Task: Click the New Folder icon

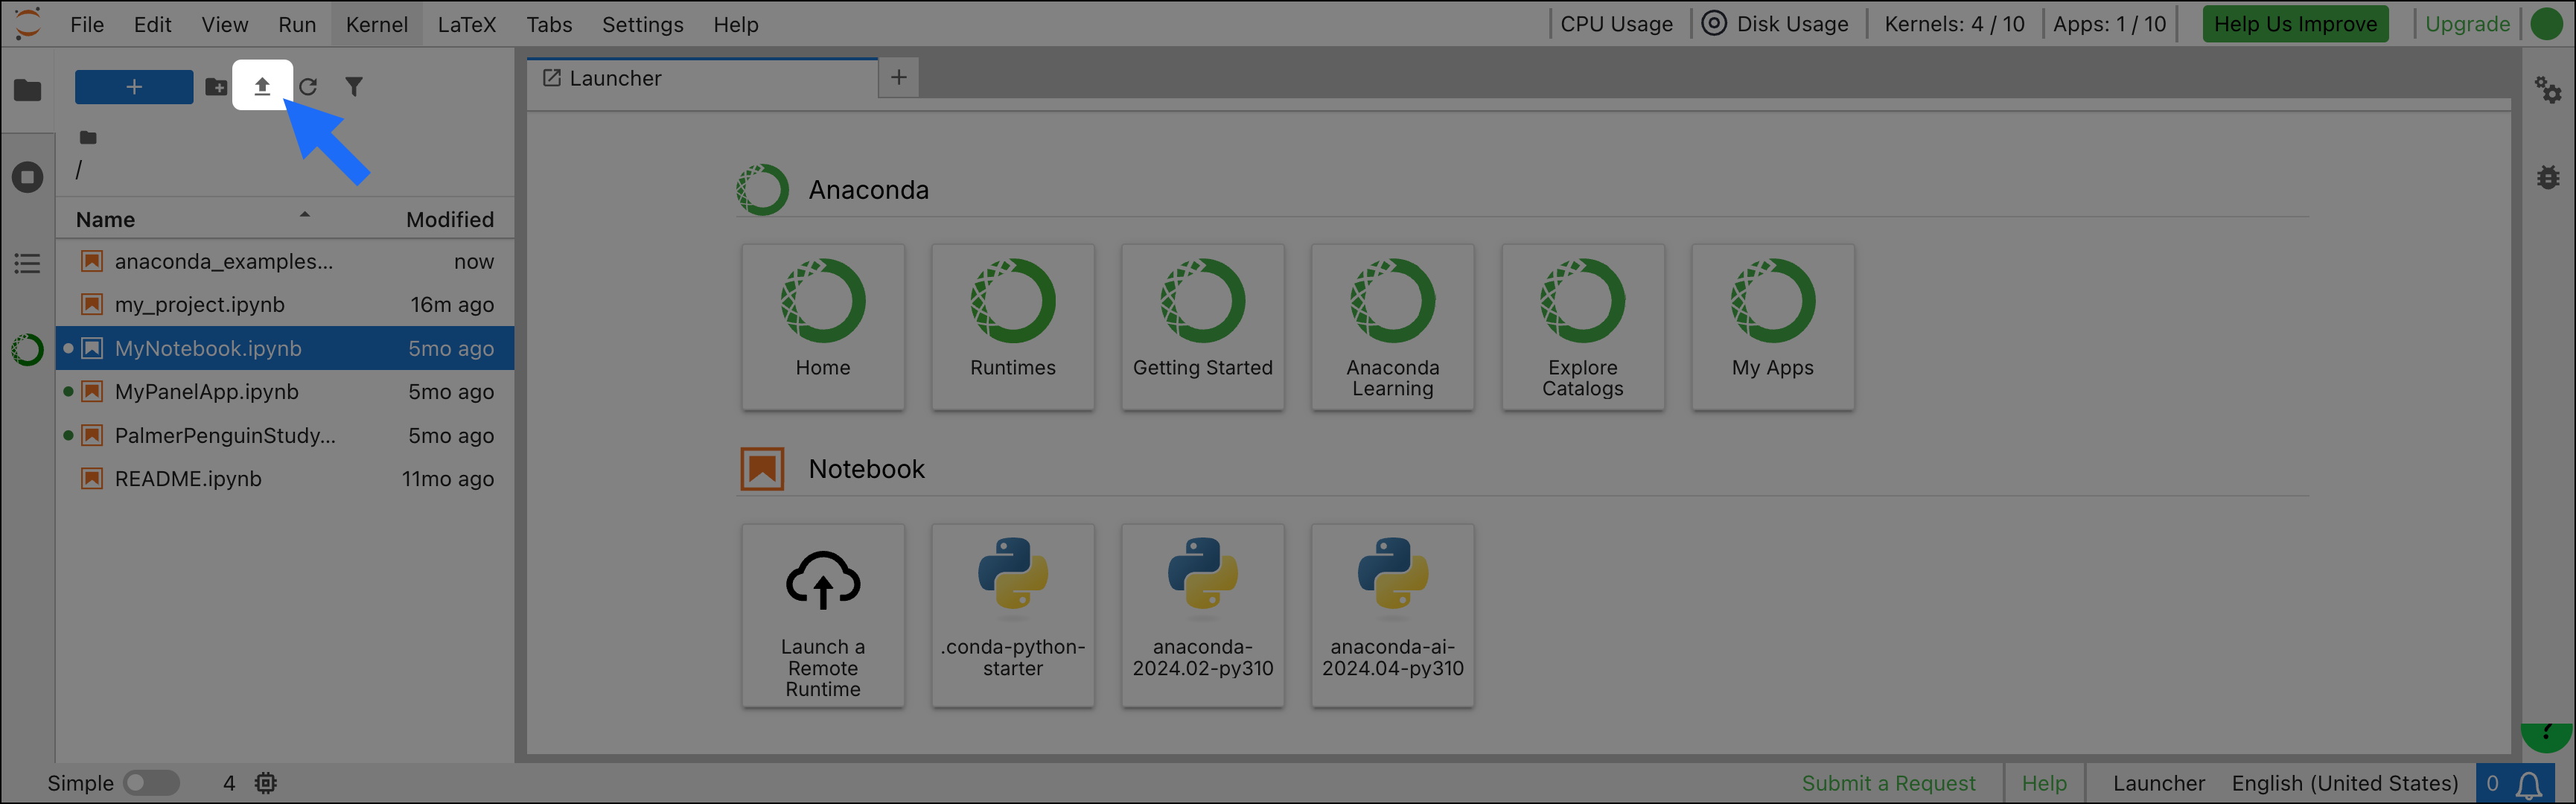Action: [x=216, y=87]
